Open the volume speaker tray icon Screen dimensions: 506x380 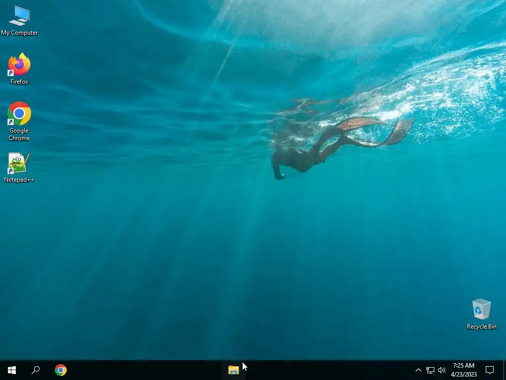[442, 370]
